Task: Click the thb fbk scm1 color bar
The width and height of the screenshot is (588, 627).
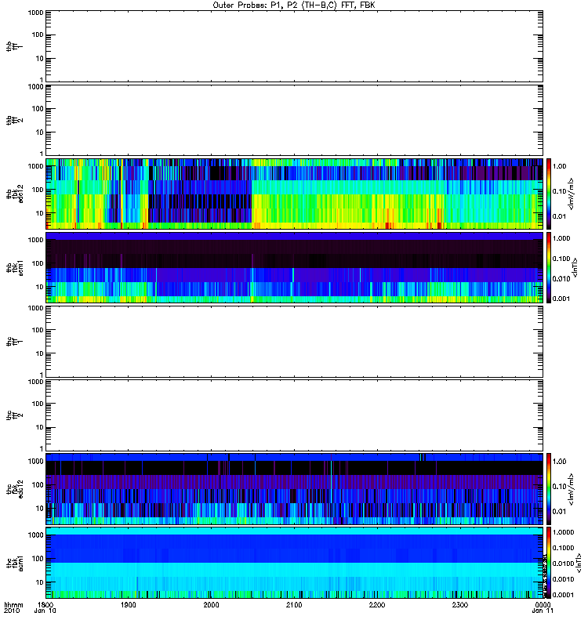Action: point(549,267)
